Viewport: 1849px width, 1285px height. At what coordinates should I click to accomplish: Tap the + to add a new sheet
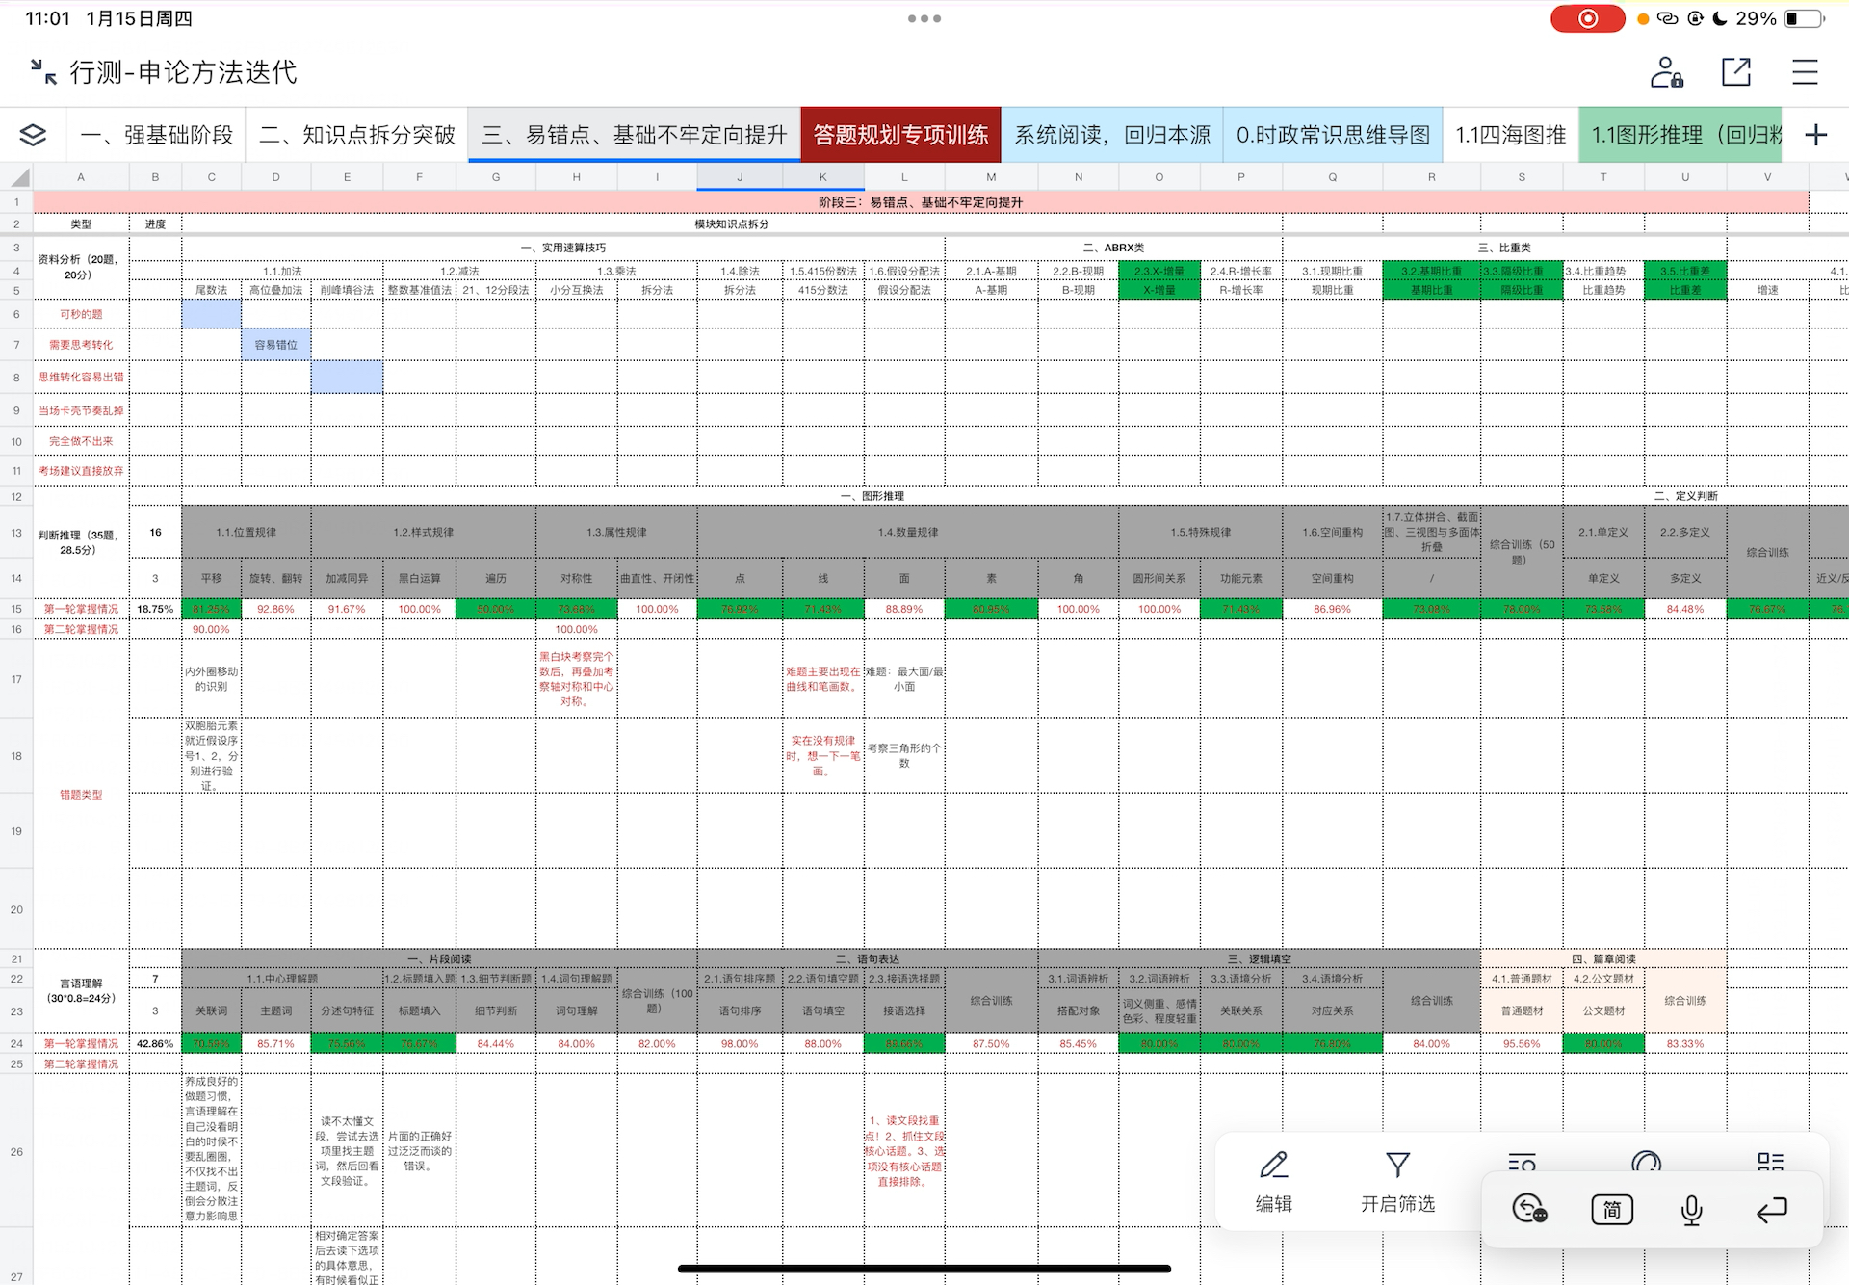(x=1816, y=135)
